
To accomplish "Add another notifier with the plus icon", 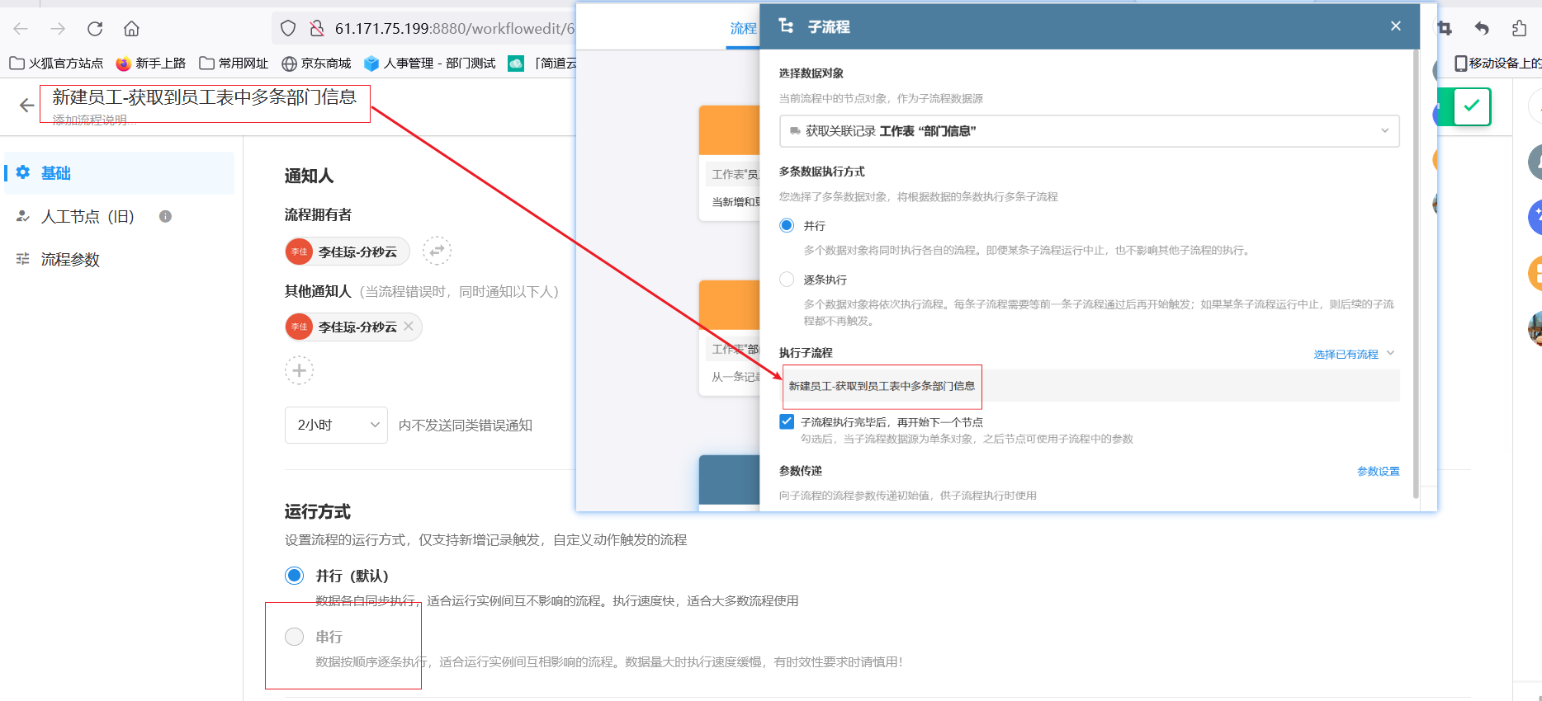I will point(299,370).
